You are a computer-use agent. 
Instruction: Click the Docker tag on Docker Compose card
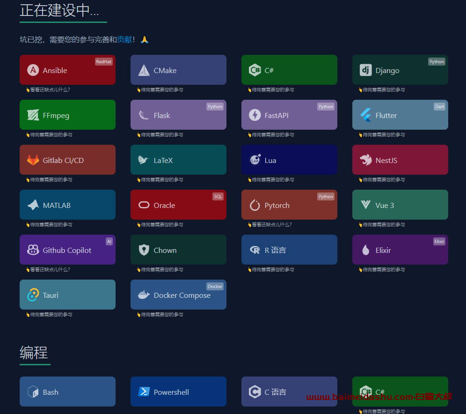point(215,286)
